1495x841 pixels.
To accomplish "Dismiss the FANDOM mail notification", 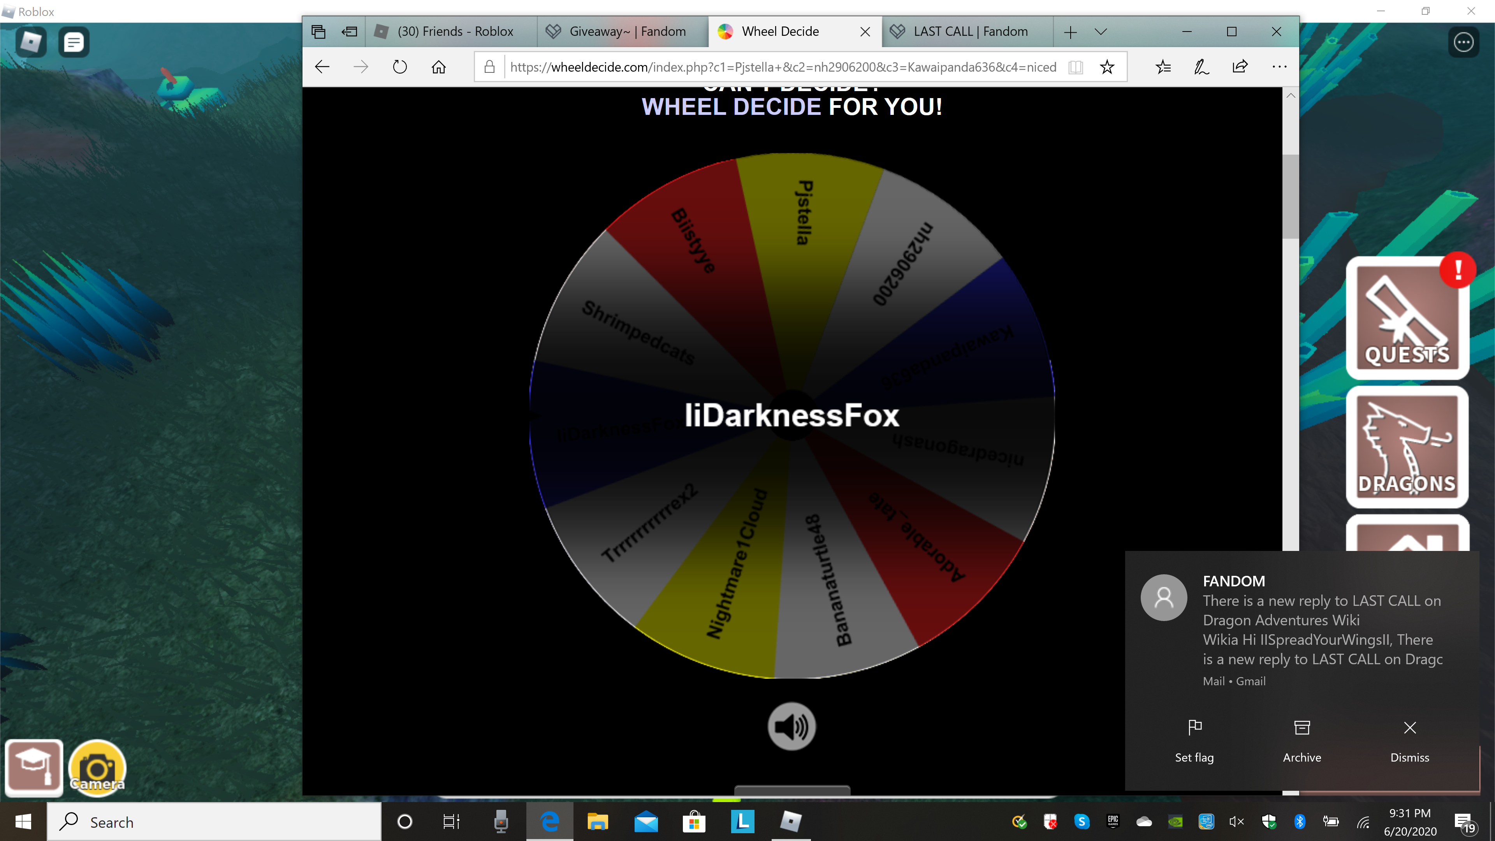I will 1409,740.
